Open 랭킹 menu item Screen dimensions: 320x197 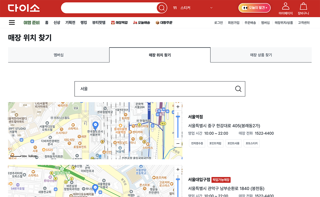pos(84,22)
